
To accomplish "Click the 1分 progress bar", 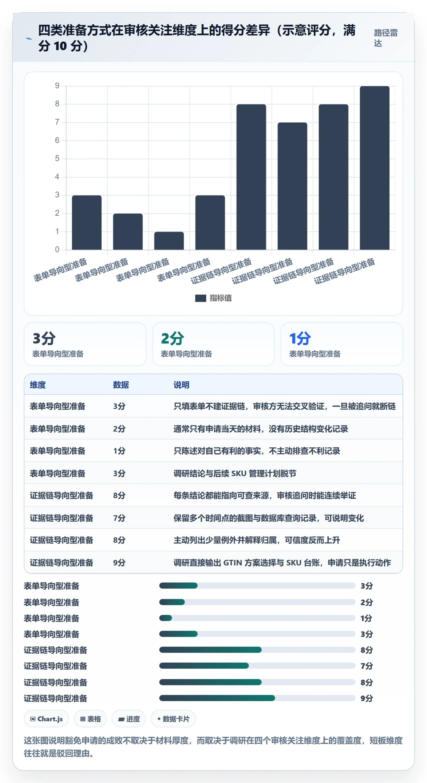I will coord(257,618).
